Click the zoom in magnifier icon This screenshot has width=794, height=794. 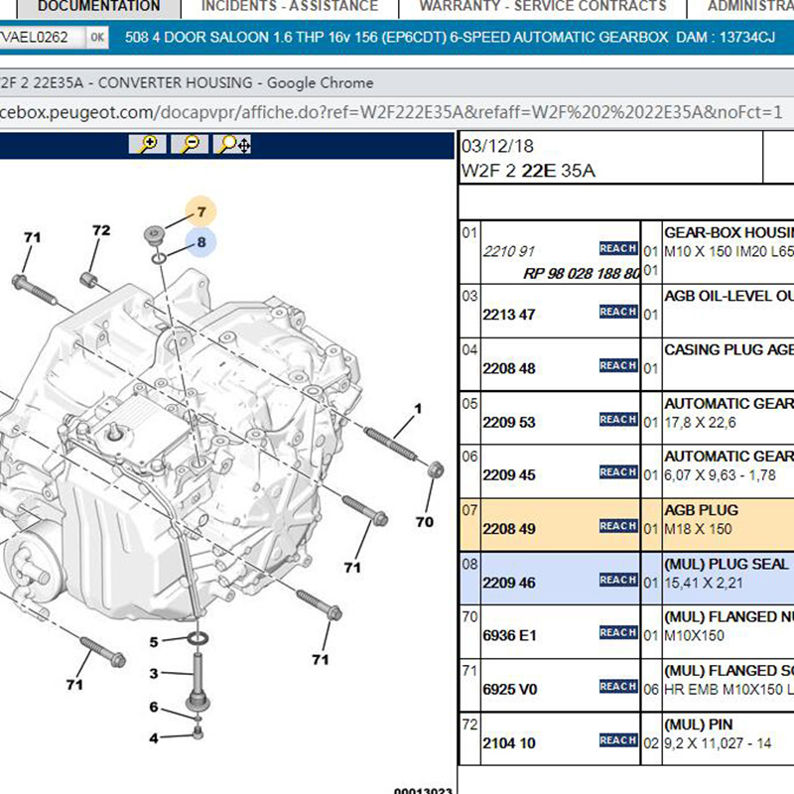click(x=148, y=145)
